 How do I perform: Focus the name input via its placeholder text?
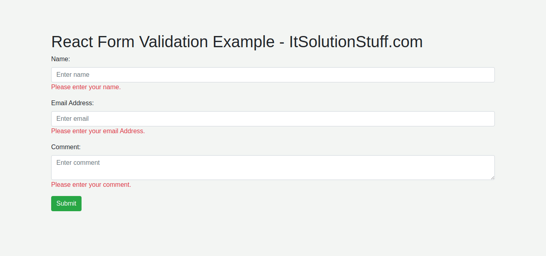72,74
